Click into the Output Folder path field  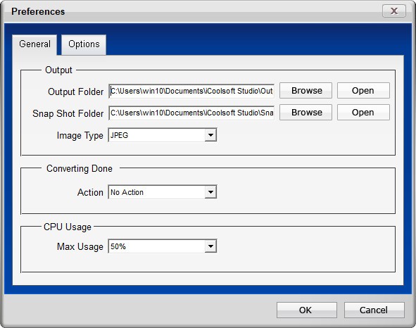(x=191, y=91)
